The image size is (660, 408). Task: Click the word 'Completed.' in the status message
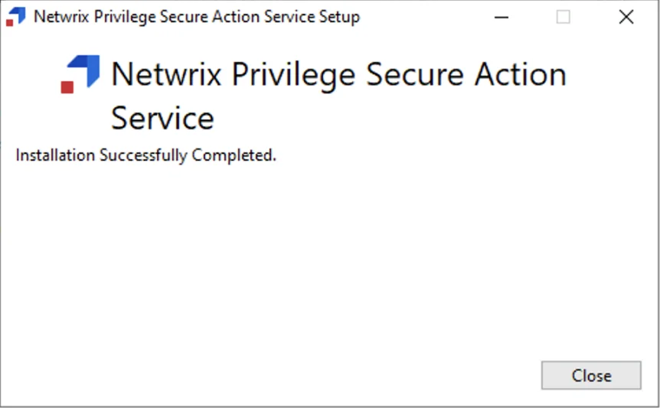pos(234,155)
